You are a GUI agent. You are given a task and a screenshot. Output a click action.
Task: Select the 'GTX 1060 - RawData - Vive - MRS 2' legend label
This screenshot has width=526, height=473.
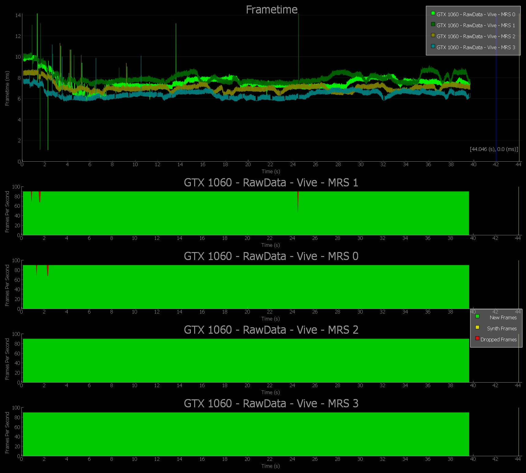476,36
